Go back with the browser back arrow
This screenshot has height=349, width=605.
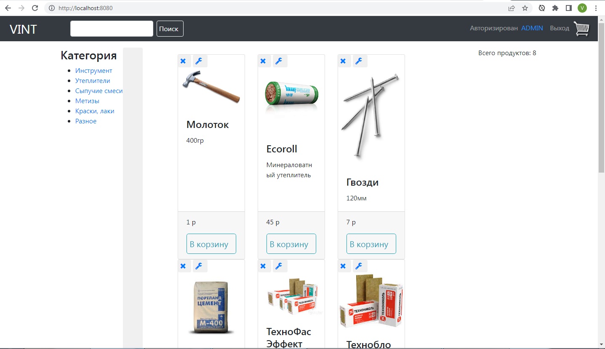8,8
